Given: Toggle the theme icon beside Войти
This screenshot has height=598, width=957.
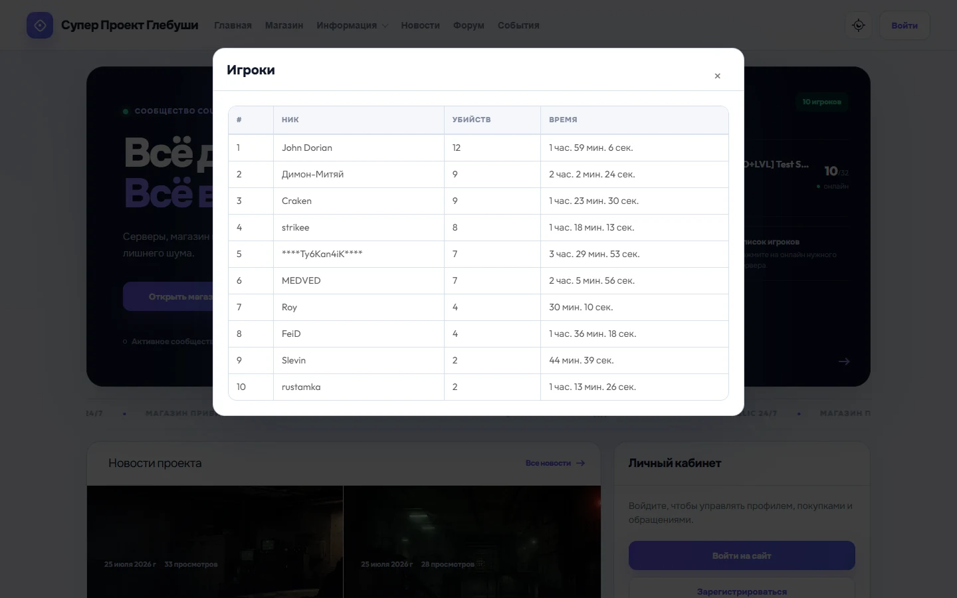Looking at the screenshot, I should pyautogui.click(x=859, y=25).
